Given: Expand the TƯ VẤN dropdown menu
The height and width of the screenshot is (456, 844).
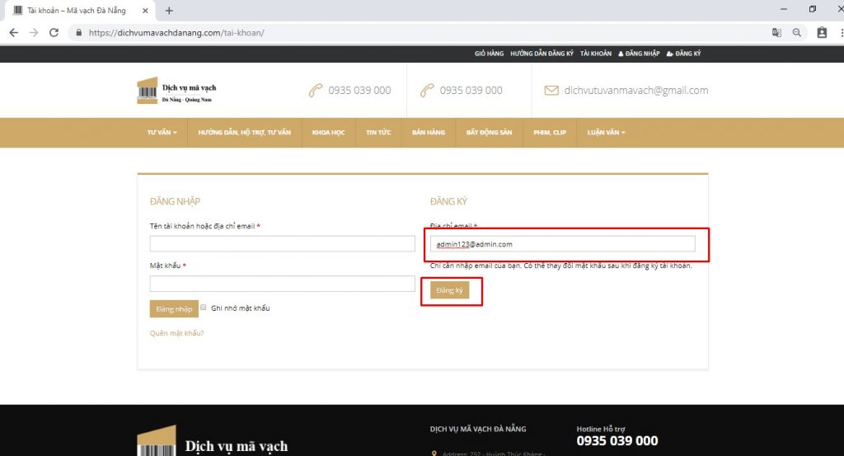Looking at the screenshot, I should coord(162,133).
